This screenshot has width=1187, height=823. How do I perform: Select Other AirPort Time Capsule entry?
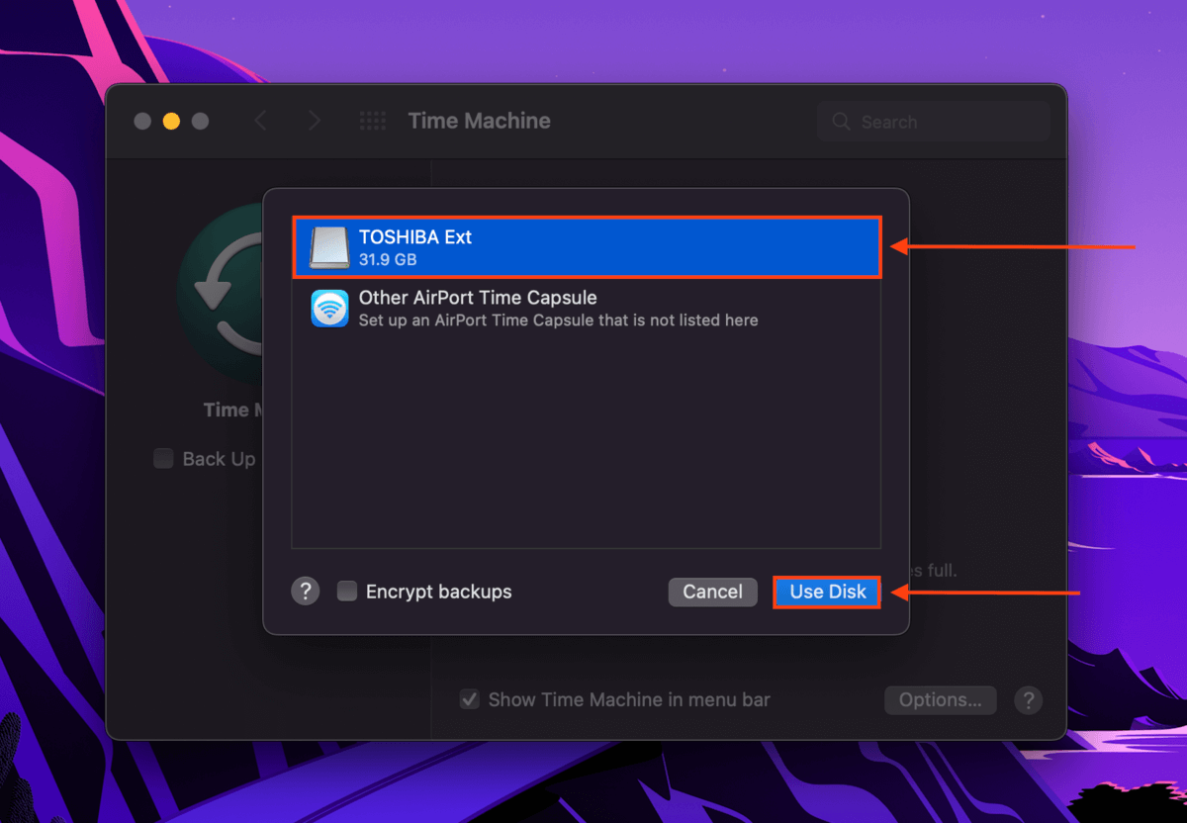point(587,309)
